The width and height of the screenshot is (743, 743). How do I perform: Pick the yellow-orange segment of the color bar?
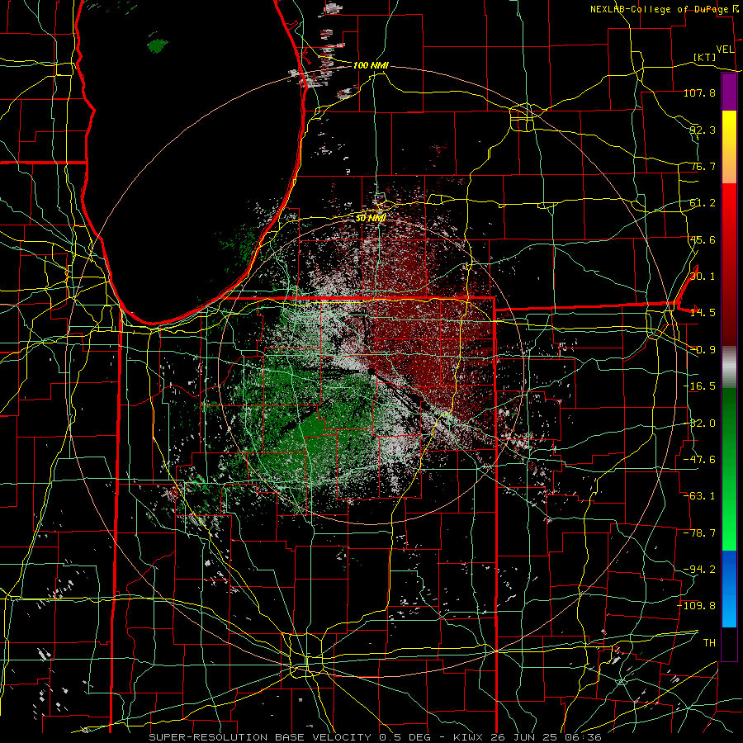coord(729,147)
